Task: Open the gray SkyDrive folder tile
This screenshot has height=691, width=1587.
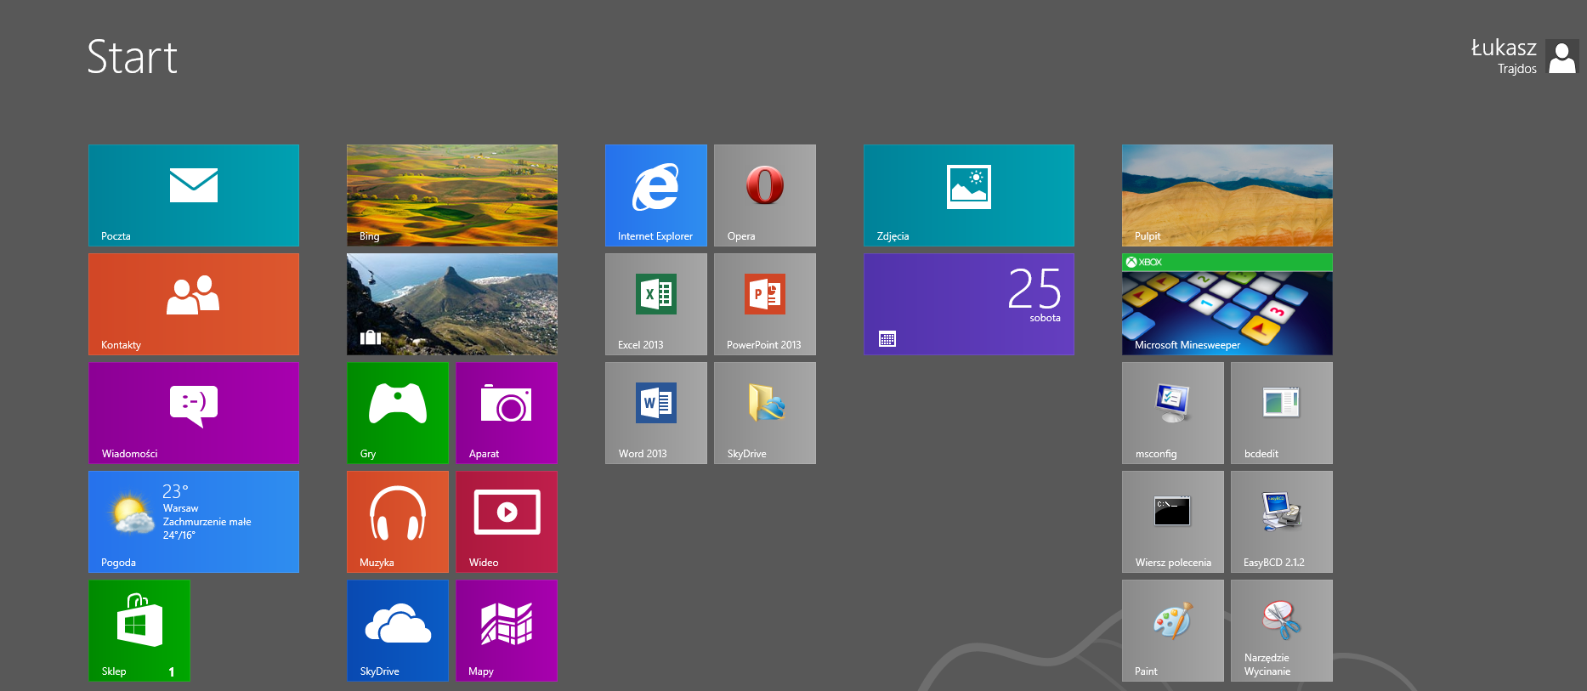Action: tap(765, 413)
